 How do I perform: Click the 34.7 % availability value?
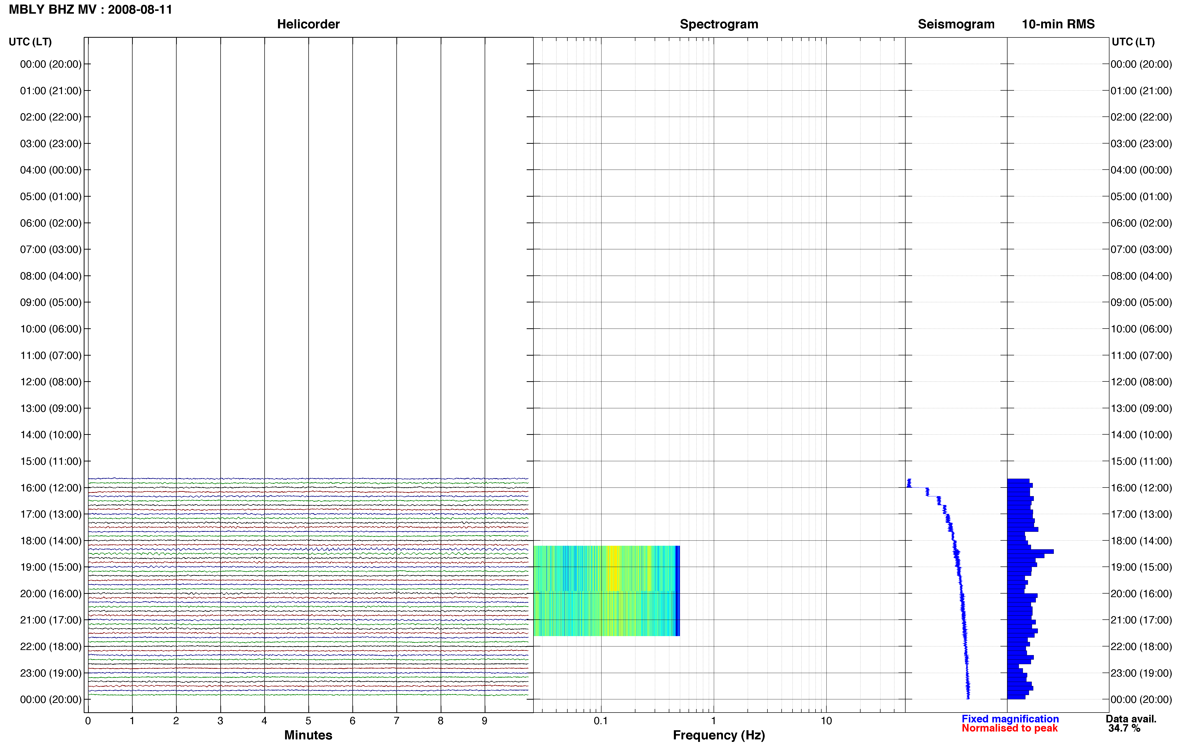[x=1124, y=728]
